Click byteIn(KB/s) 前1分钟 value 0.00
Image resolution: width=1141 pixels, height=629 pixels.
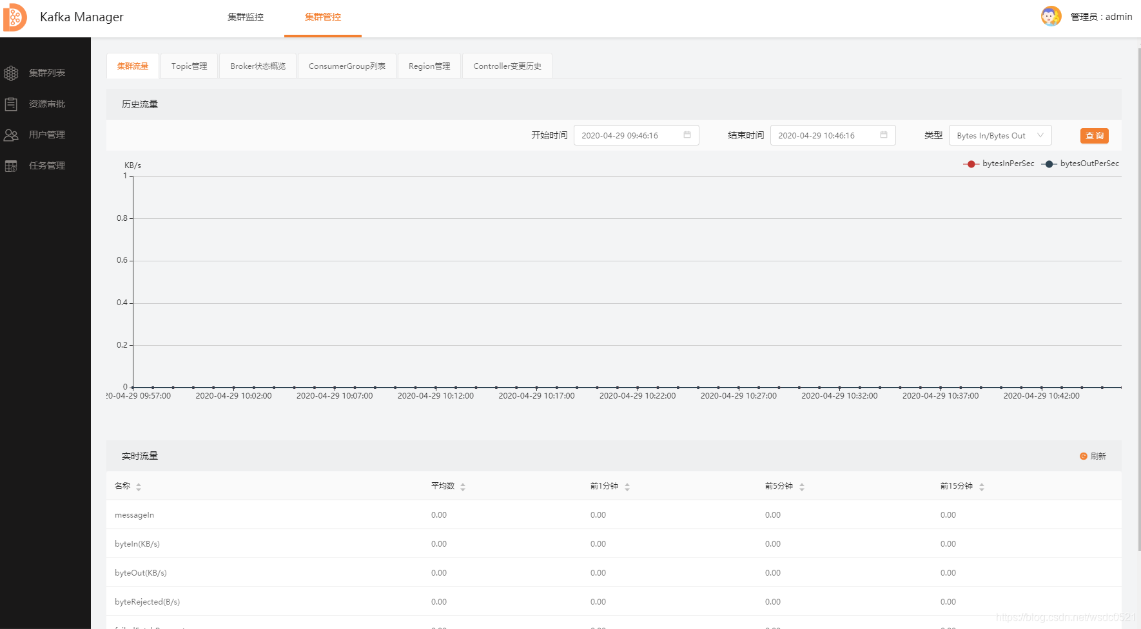point(598,544)
